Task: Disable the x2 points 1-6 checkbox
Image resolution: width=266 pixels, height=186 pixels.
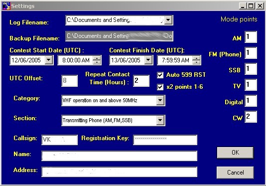Action: pos(160,87)
